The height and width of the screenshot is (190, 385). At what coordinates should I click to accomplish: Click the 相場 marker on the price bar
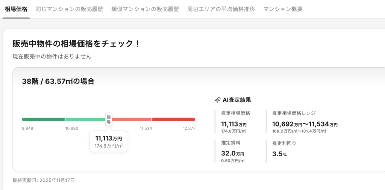point(109,119)
